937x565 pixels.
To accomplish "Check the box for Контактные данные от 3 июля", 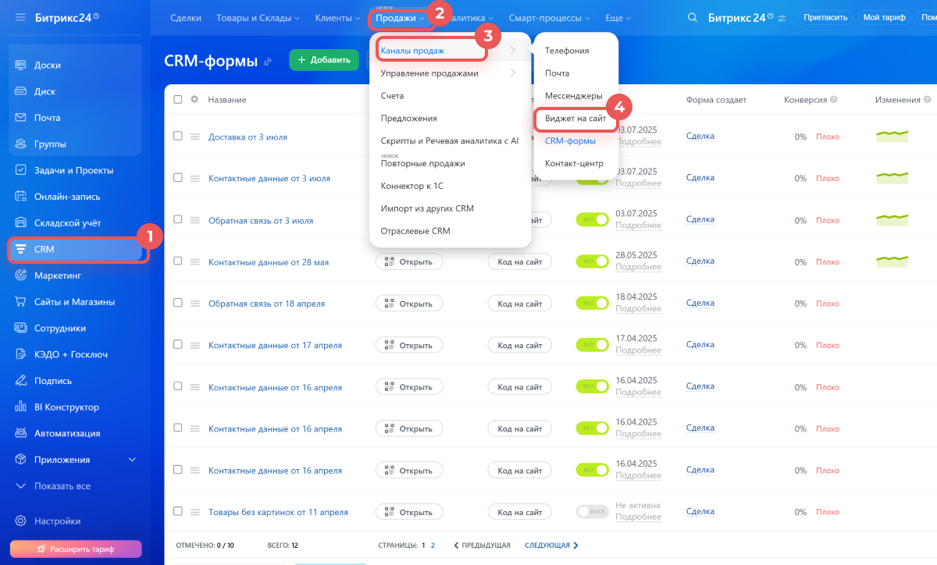I will tap(178, 178).
